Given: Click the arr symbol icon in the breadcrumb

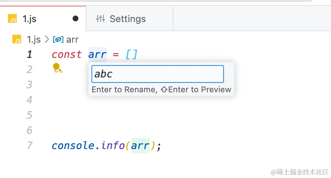Looking at the screenshot, I should [58, 39].
